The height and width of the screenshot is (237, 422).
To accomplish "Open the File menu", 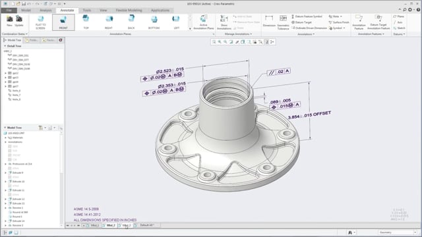I will click(9, 11).
